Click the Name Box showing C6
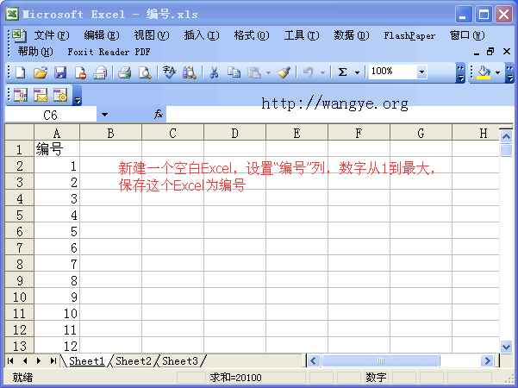Screen dimensions: 518x388 (51, 115)
